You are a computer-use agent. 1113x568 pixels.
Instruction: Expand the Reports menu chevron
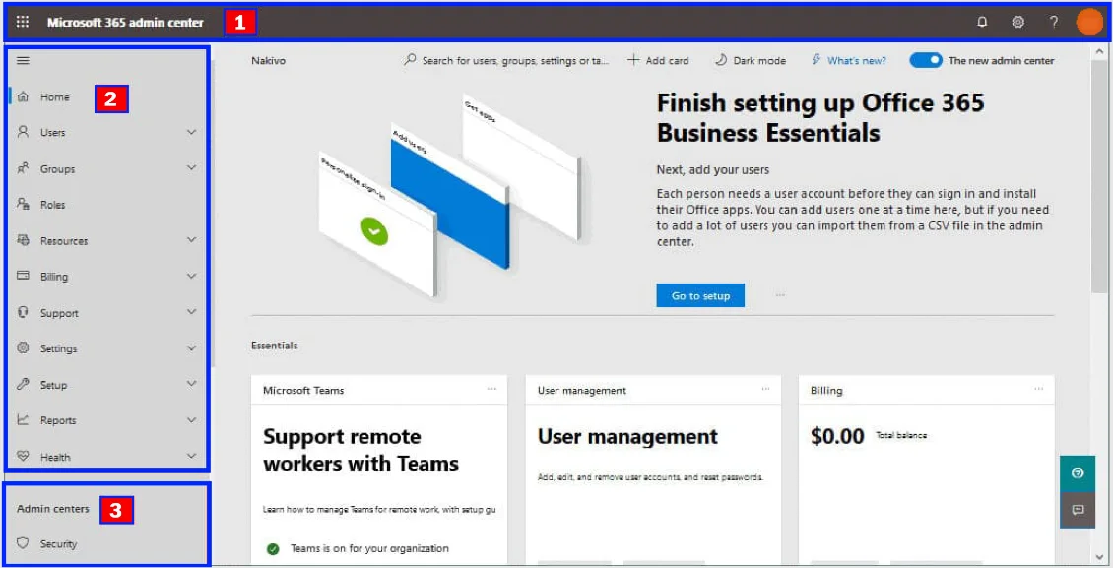click(x=192, y=419)
